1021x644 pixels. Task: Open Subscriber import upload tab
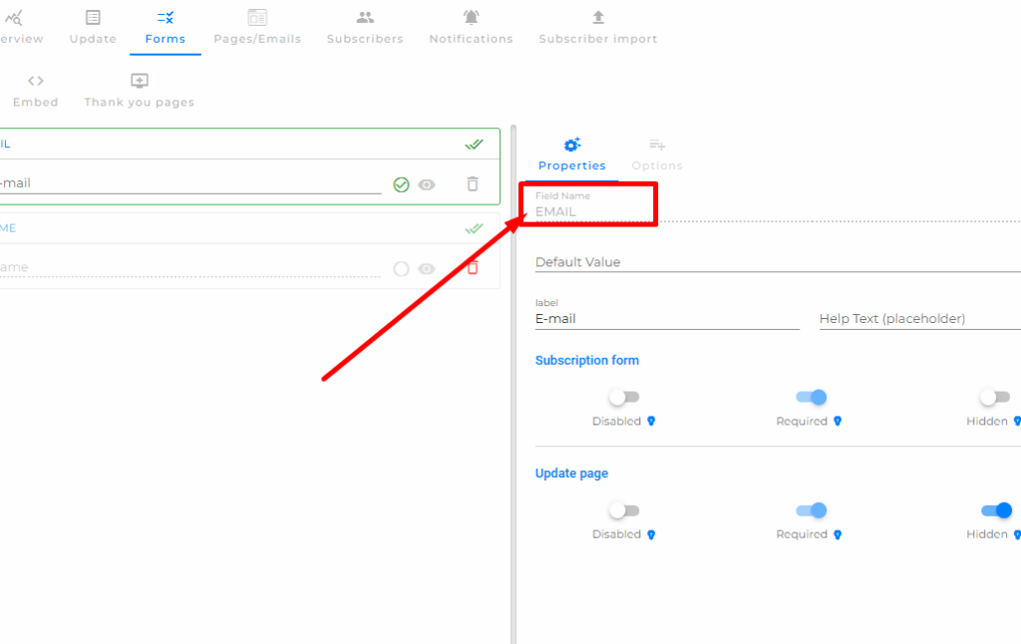[x=598, y=27]
